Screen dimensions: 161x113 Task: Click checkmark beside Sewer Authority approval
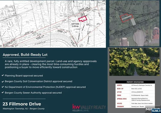3,92
